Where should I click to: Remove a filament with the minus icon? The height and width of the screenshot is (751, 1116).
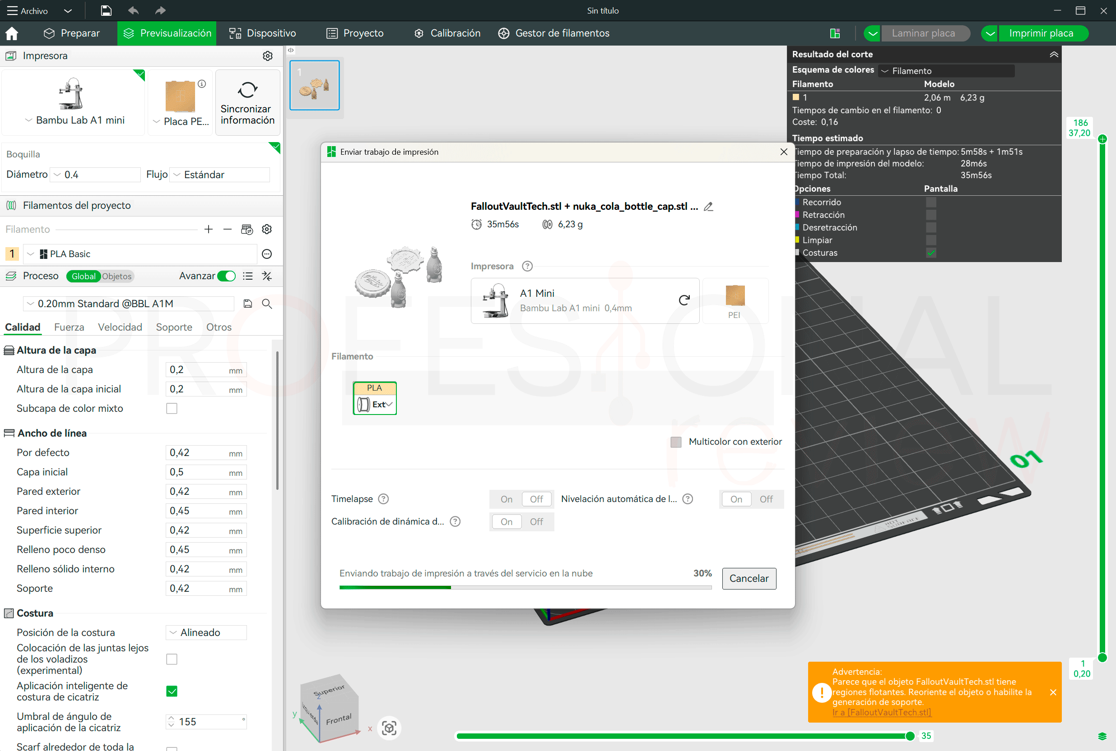coord(227,230)
